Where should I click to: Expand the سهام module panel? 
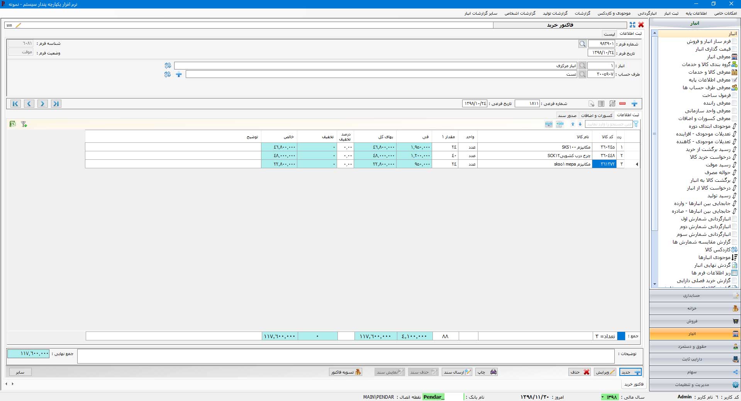tap(695, 372)
